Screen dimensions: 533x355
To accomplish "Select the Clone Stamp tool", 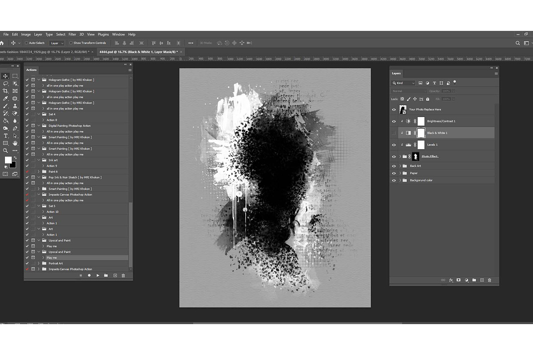I will [x=15, y=106].
